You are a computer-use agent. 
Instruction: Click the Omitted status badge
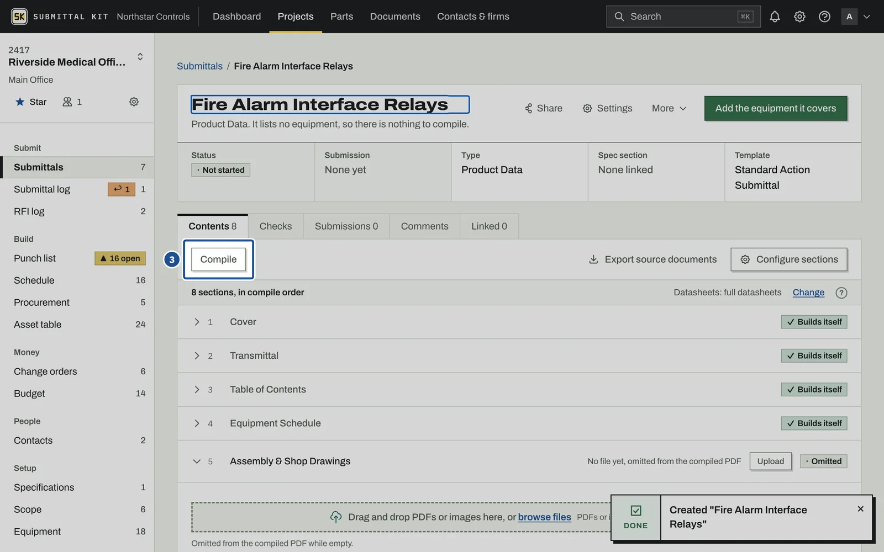823,461
